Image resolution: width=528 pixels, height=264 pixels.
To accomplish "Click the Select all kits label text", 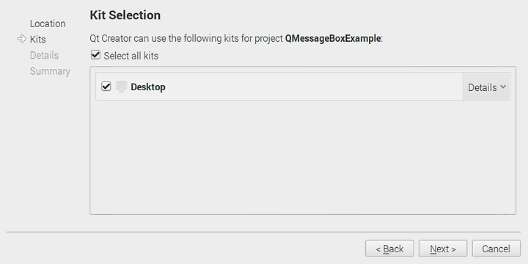I will [x=131, y=56].
